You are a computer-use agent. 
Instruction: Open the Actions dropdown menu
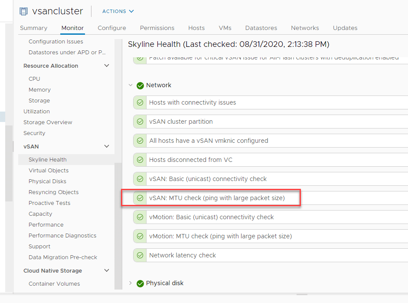(118, 11)
